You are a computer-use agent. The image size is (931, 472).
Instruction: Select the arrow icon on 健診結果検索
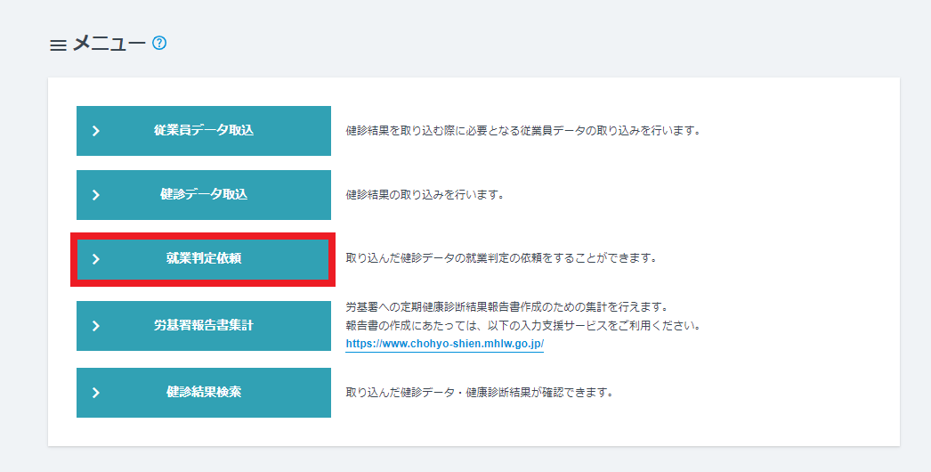tap(96, 393)
